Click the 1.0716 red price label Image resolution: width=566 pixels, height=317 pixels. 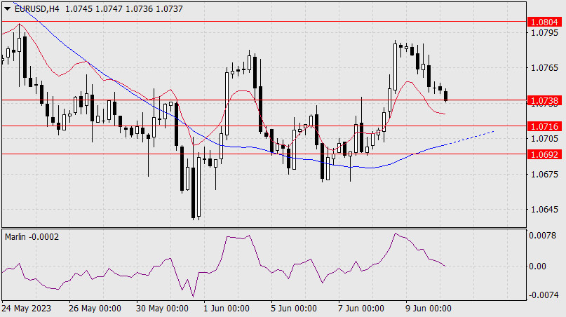pyautogui.click(x=544, y=126)
